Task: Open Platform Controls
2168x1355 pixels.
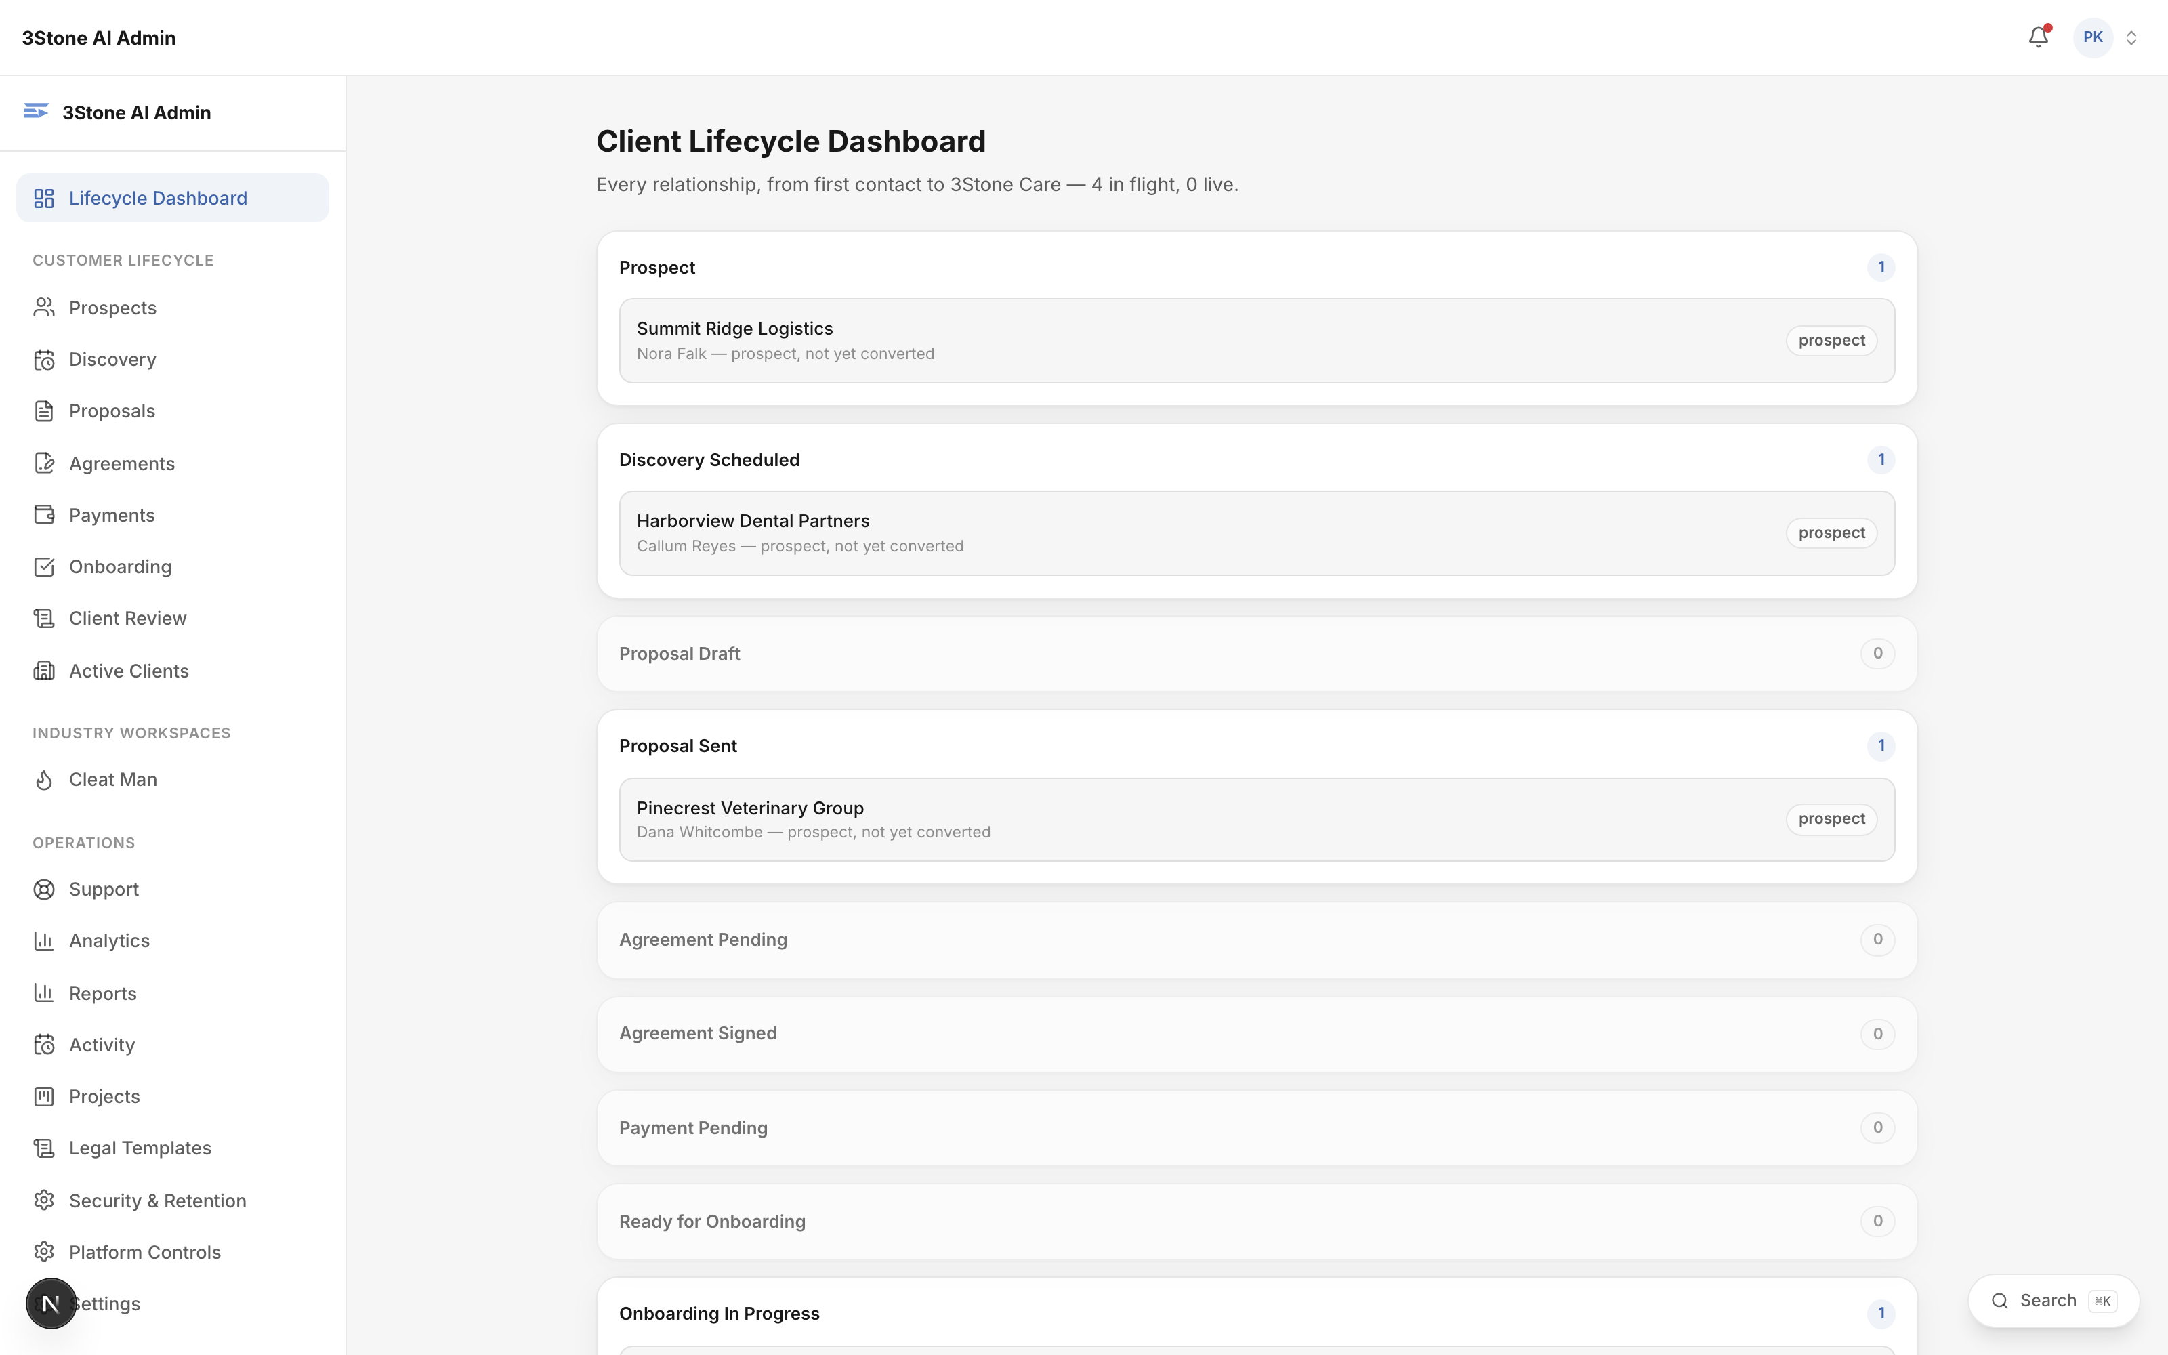Action: point(172,1252)
